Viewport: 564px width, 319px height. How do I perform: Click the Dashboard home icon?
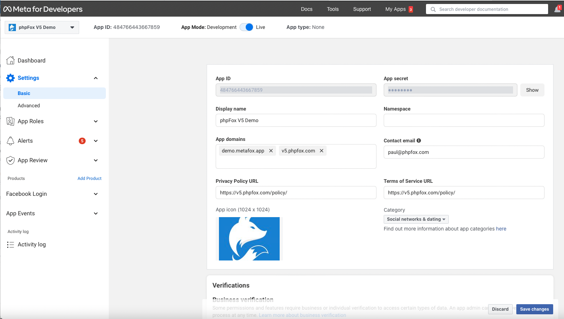tap(10, 60)
